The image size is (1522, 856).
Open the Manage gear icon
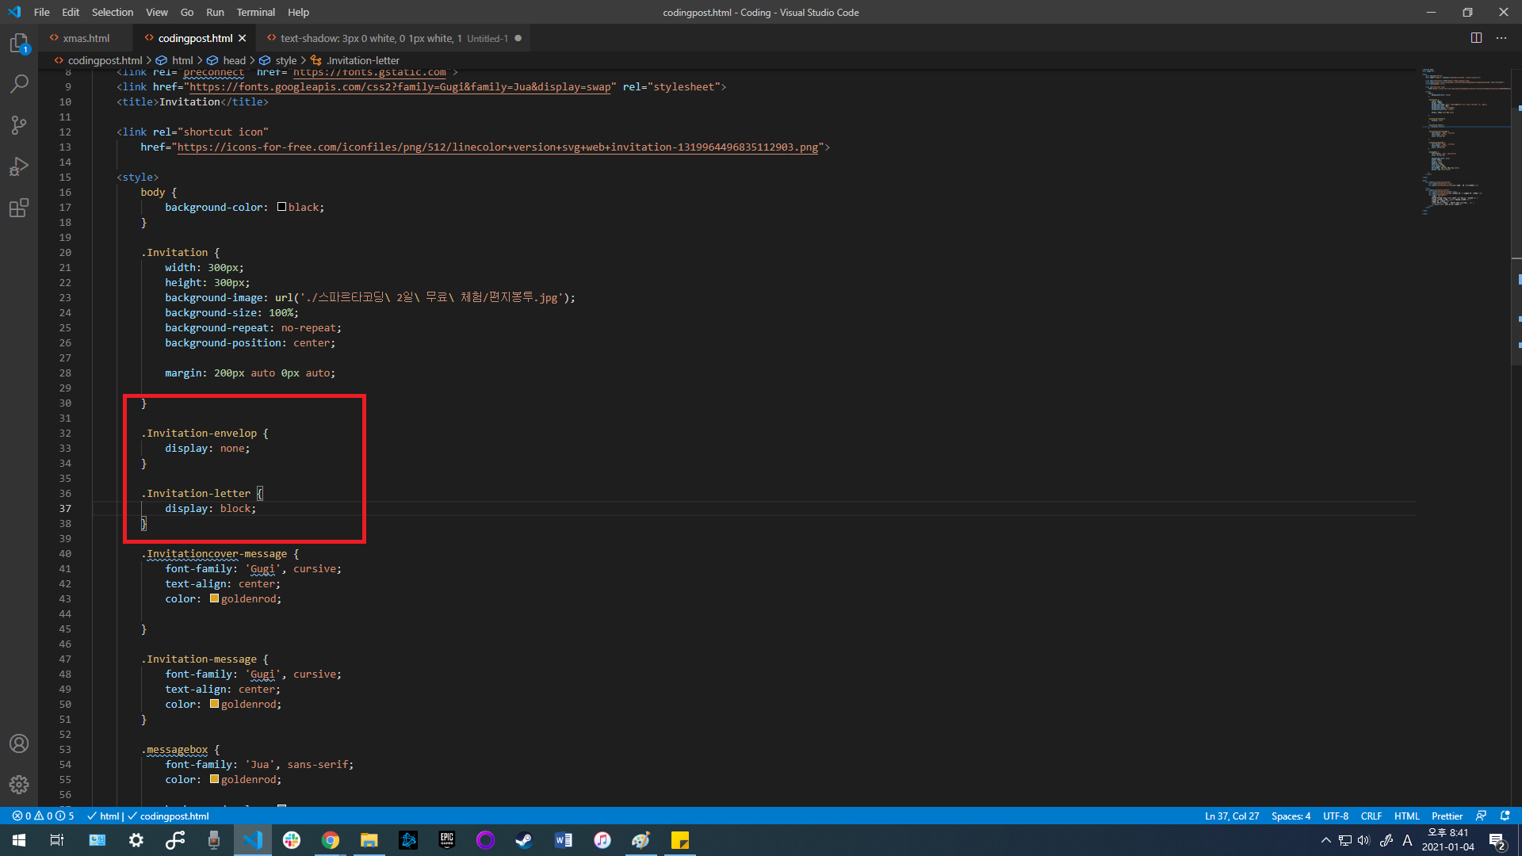coord(19,785)
